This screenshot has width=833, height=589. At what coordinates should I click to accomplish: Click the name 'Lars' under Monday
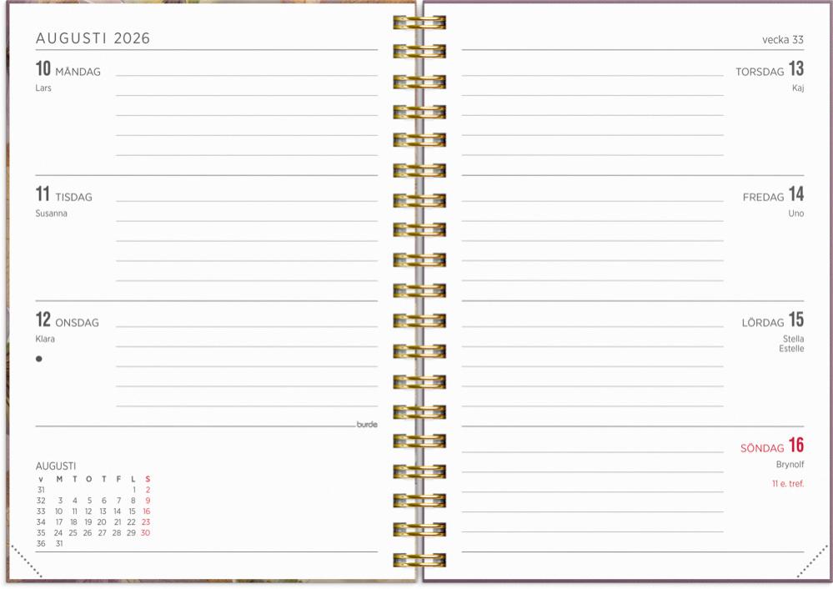43,88
